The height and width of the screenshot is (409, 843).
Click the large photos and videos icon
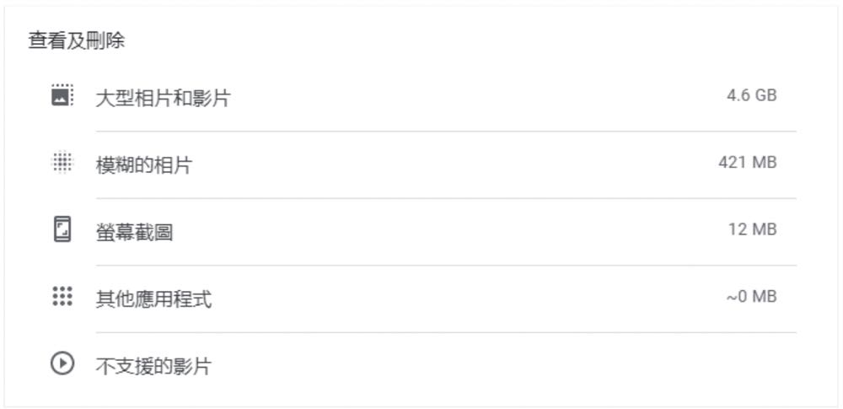pyautogui.click(x=62, y=95)
